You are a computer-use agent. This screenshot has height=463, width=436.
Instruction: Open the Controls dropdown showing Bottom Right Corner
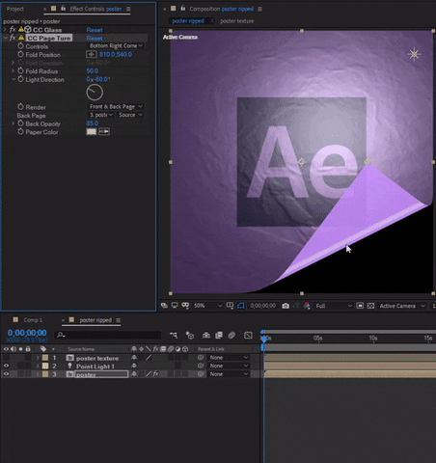116,46
